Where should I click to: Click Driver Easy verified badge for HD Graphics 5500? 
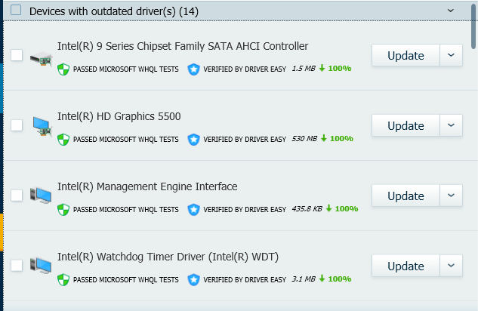[x=193, y=139]
